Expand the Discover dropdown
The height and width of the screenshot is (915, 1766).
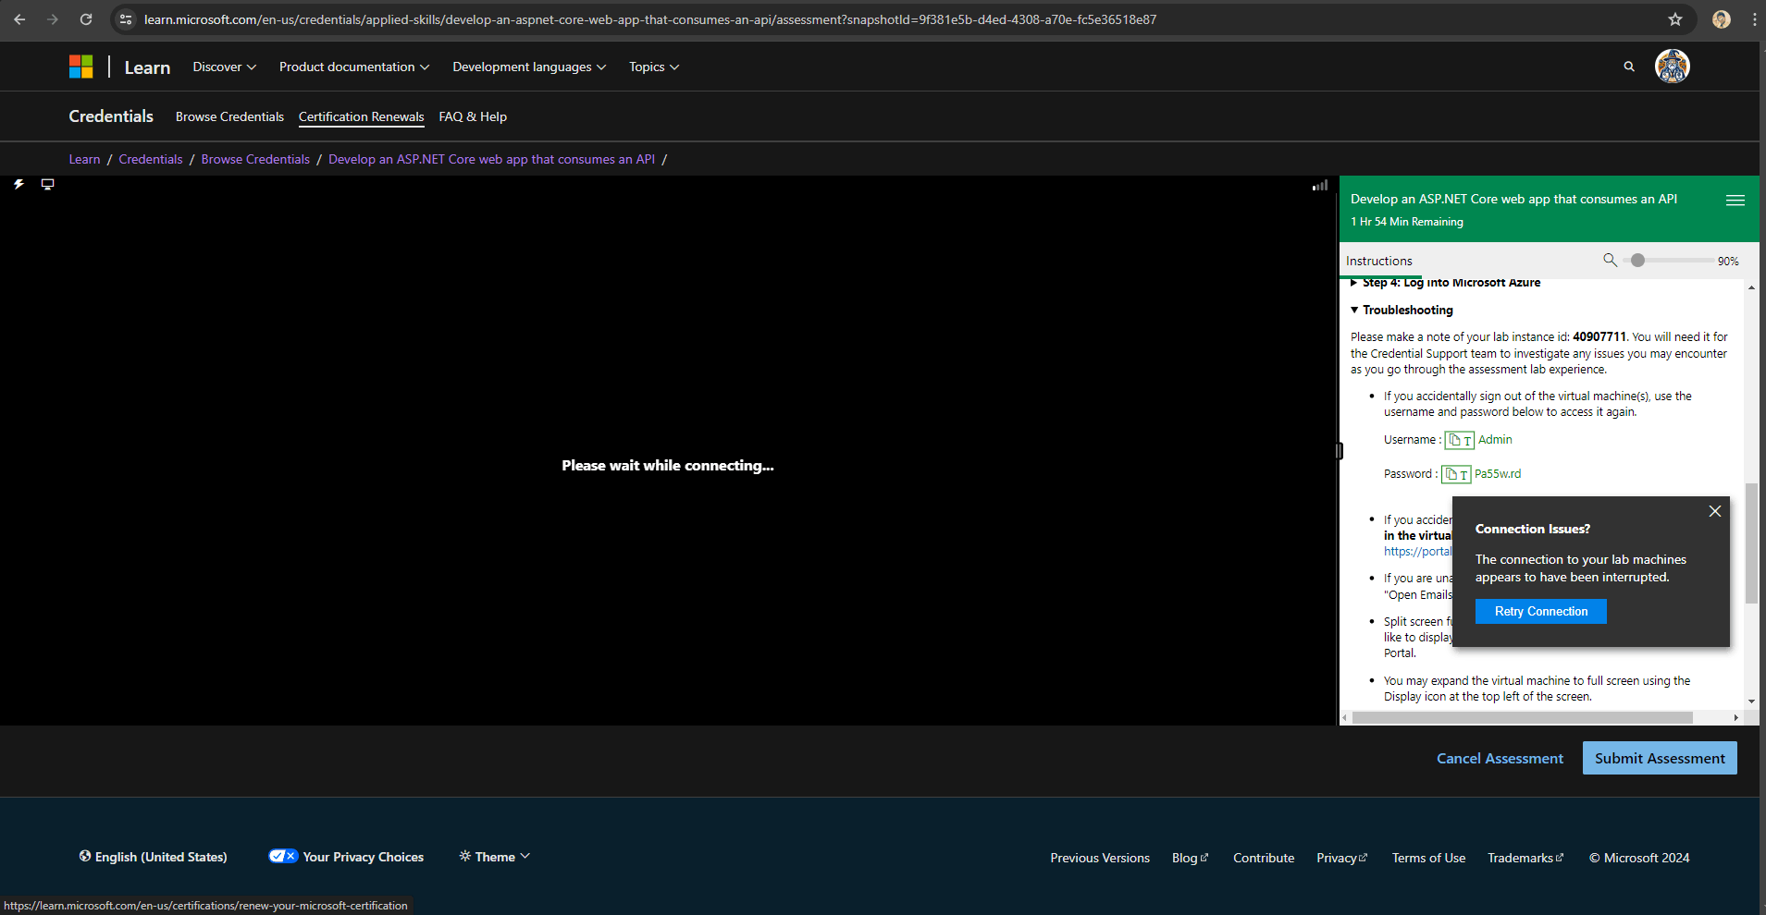pyautogui.click(x=224, y=67)
